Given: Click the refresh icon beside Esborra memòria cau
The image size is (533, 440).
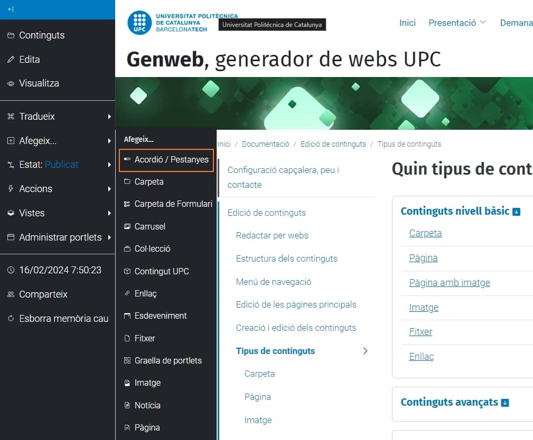Looking at the screenshot, I should pyautogui.click(x=11, y=319).
